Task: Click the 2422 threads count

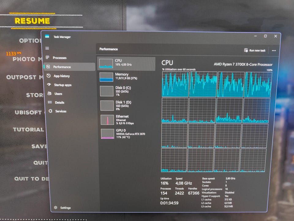Action: click(x=179, y=193)
